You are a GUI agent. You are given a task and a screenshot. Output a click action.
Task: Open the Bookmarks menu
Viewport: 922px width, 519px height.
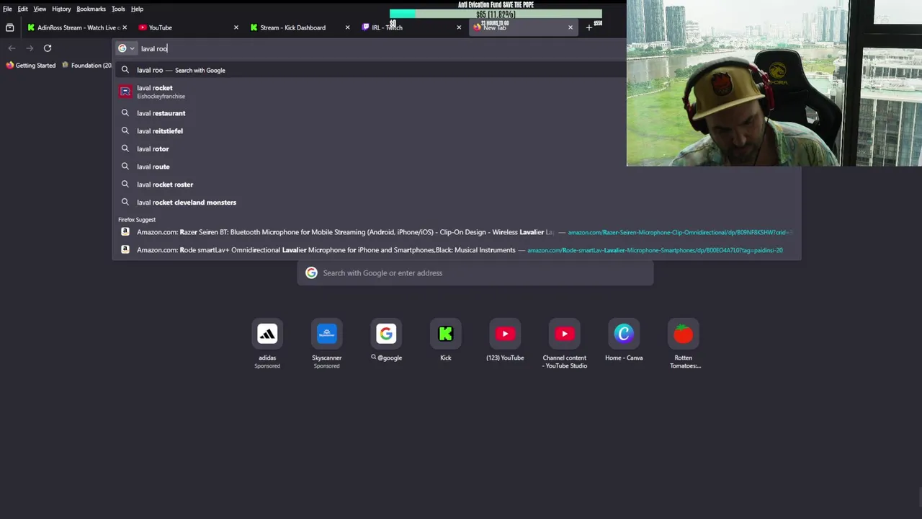pos(91,9)
